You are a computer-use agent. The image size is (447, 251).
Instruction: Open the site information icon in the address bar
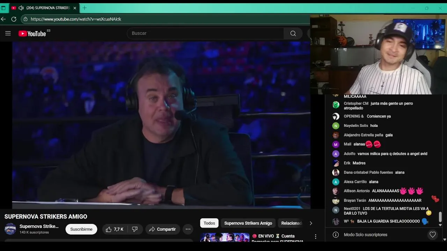click(x=25, y=19)
